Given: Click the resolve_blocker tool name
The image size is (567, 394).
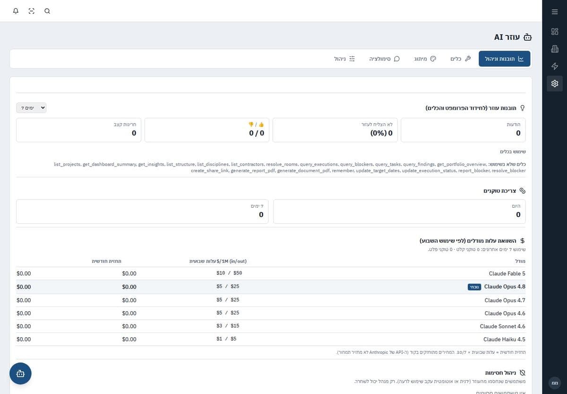Looking at the screenshot, I should [508, 170].
